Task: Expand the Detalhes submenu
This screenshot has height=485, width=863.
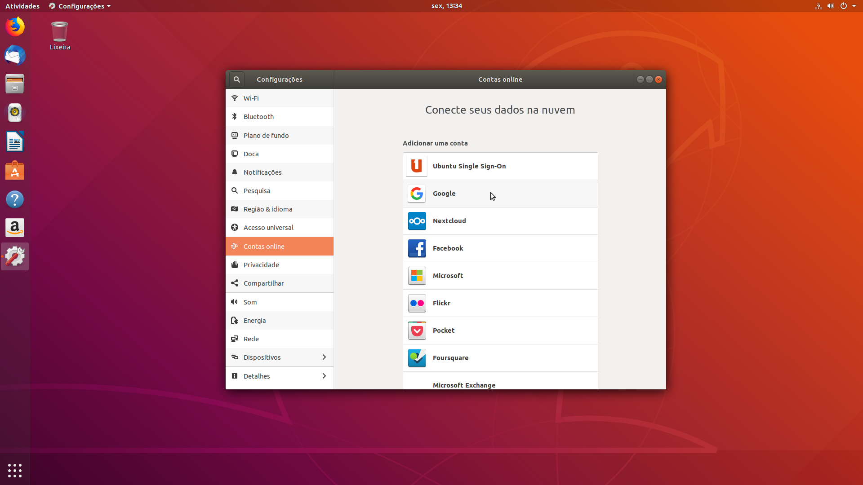Action: 280,376
